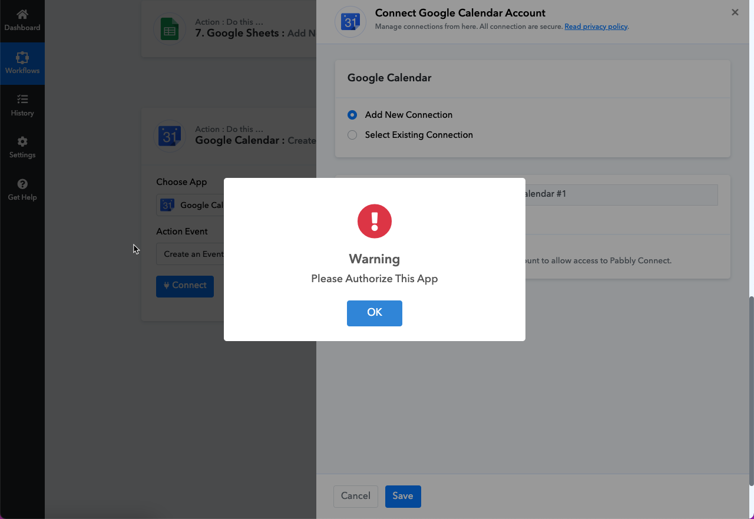Click the 'Google Calendar : Create' step title
This screenshot has height=519, width=754.
tap(255, 141)
